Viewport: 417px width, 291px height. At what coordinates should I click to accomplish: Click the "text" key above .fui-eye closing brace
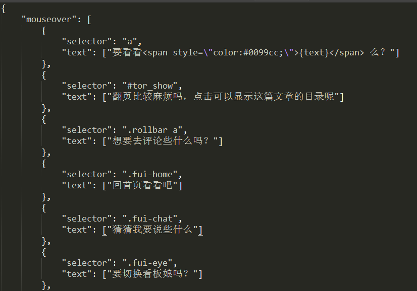(x=77, y=274)
